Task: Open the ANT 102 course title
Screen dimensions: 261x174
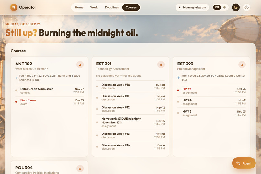Action: [24, 64]
